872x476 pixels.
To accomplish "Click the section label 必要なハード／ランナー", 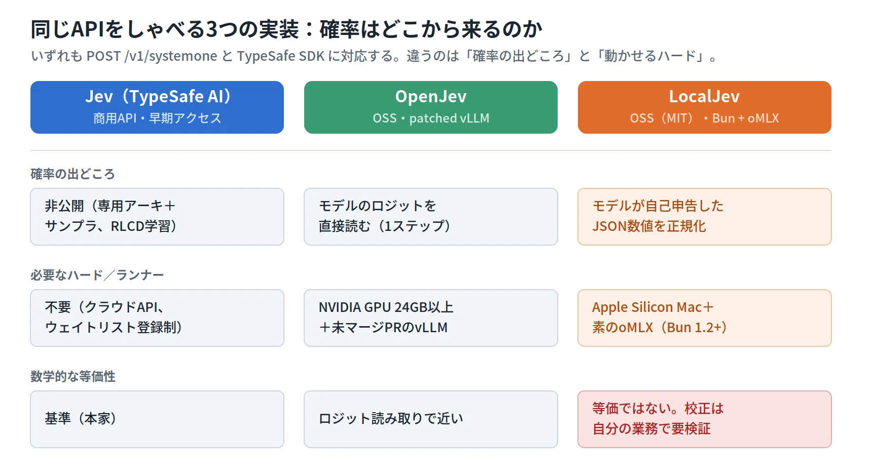I will (97, 275).
